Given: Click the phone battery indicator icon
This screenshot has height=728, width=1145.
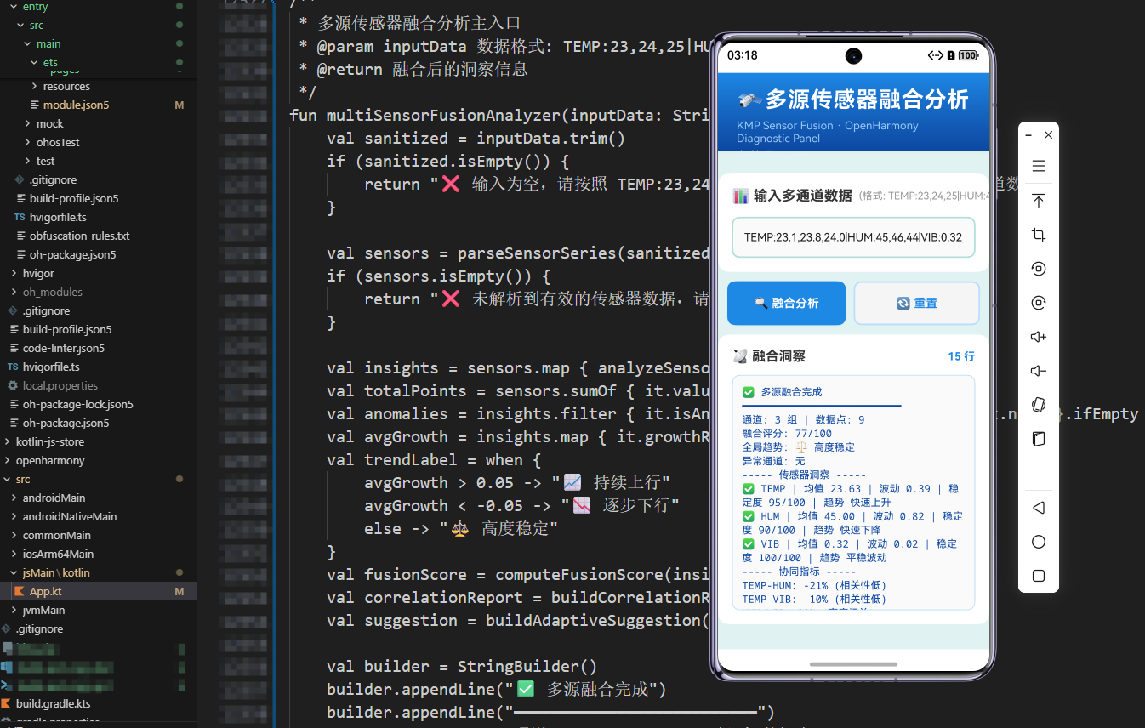Looking at the screenshot, I should pos(968,55).
